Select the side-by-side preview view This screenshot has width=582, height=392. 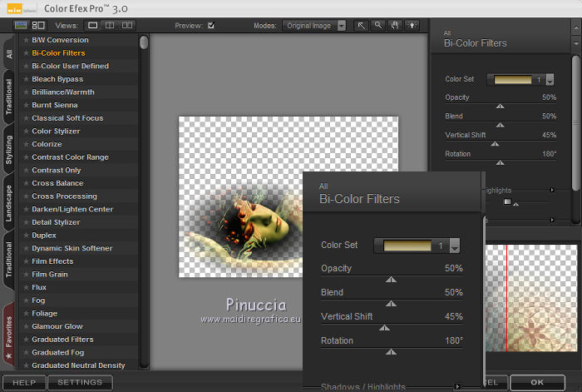coord(127,25)
